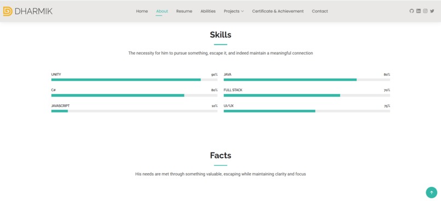The width and height of the screenshot is (441, 201).
Task: Click the UNITY skill label
Action: (x=56, y=74)
